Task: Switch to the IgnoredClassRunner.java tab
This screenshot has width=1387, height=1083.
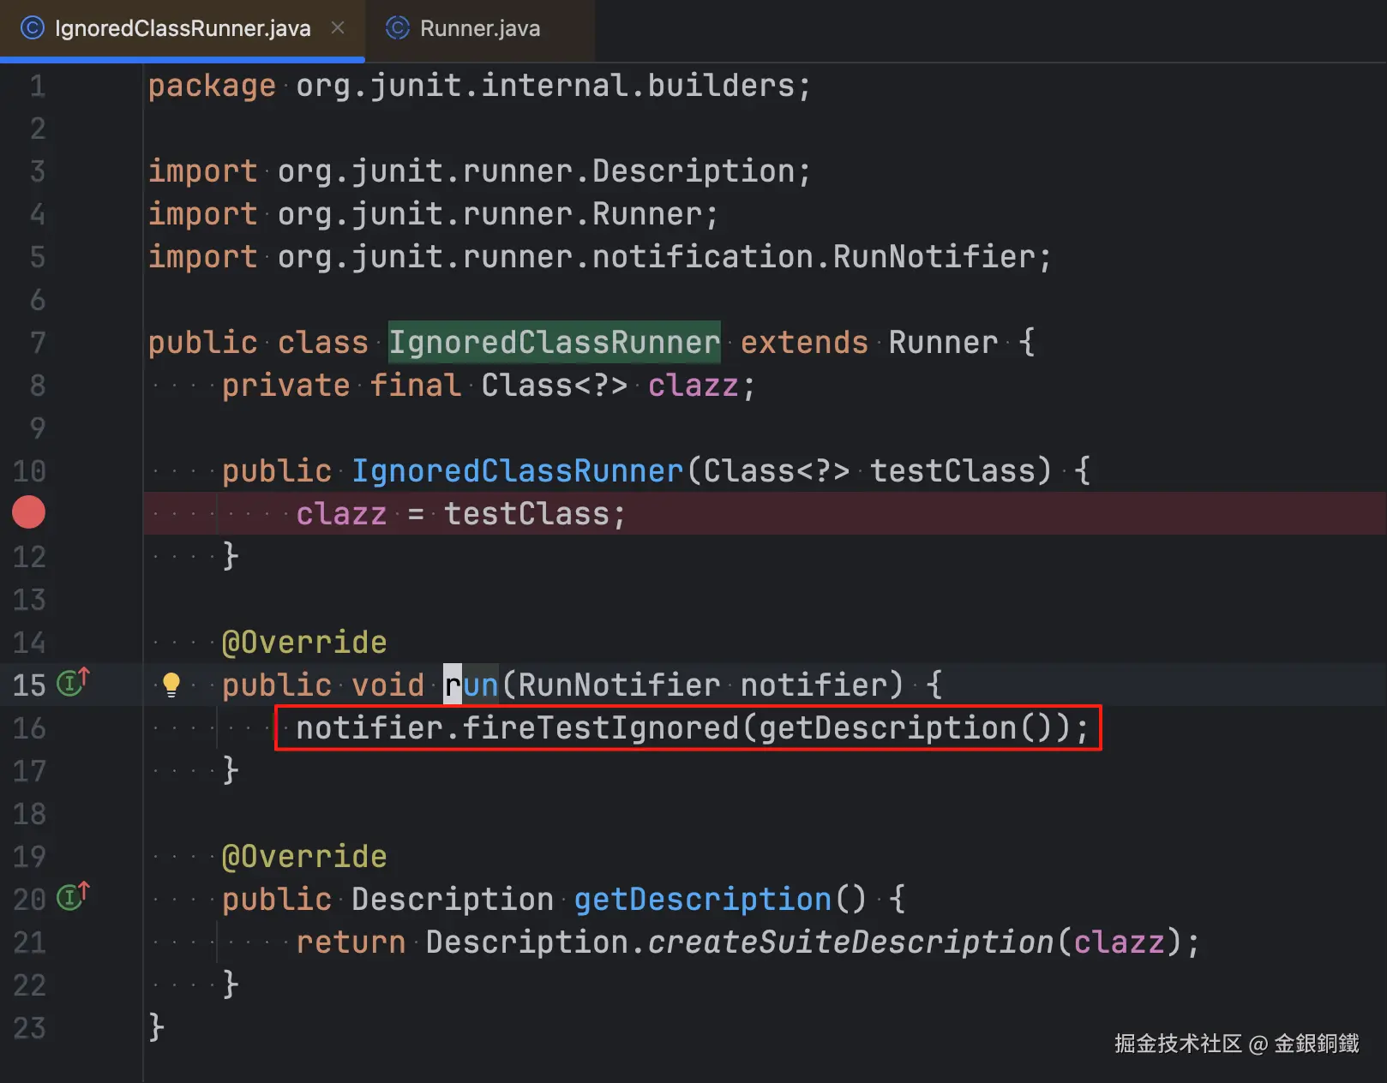Action: (x=182, y=29)
